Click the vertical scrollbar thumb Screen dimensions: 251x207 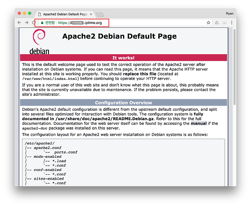coord(235,67)
